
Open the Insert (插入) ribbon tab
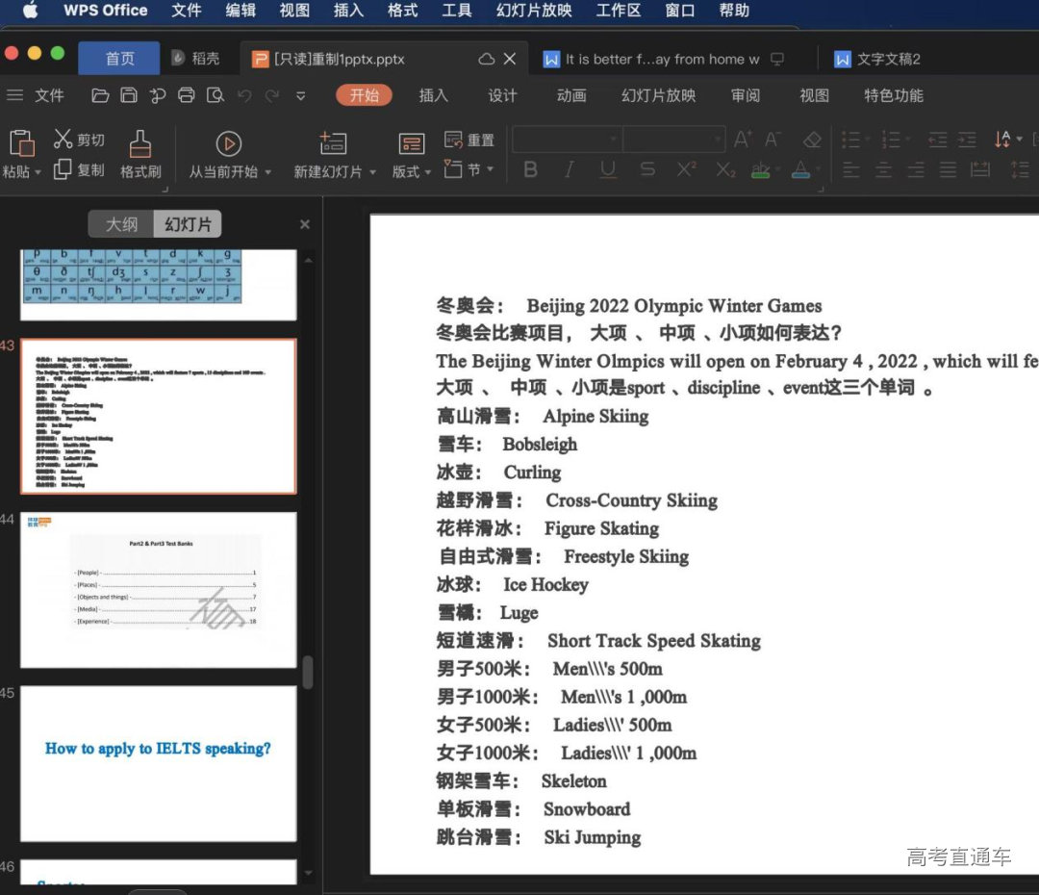[x=434, y=95]
